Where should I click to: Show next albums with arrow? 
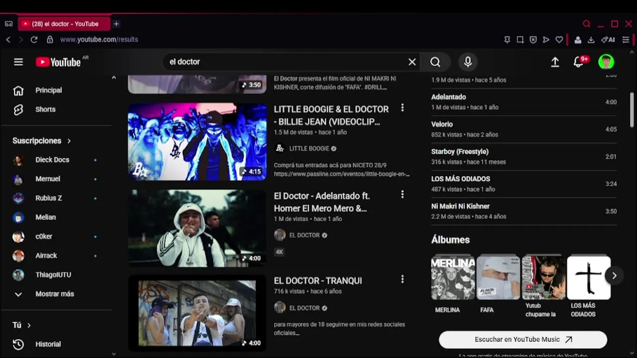614,275
